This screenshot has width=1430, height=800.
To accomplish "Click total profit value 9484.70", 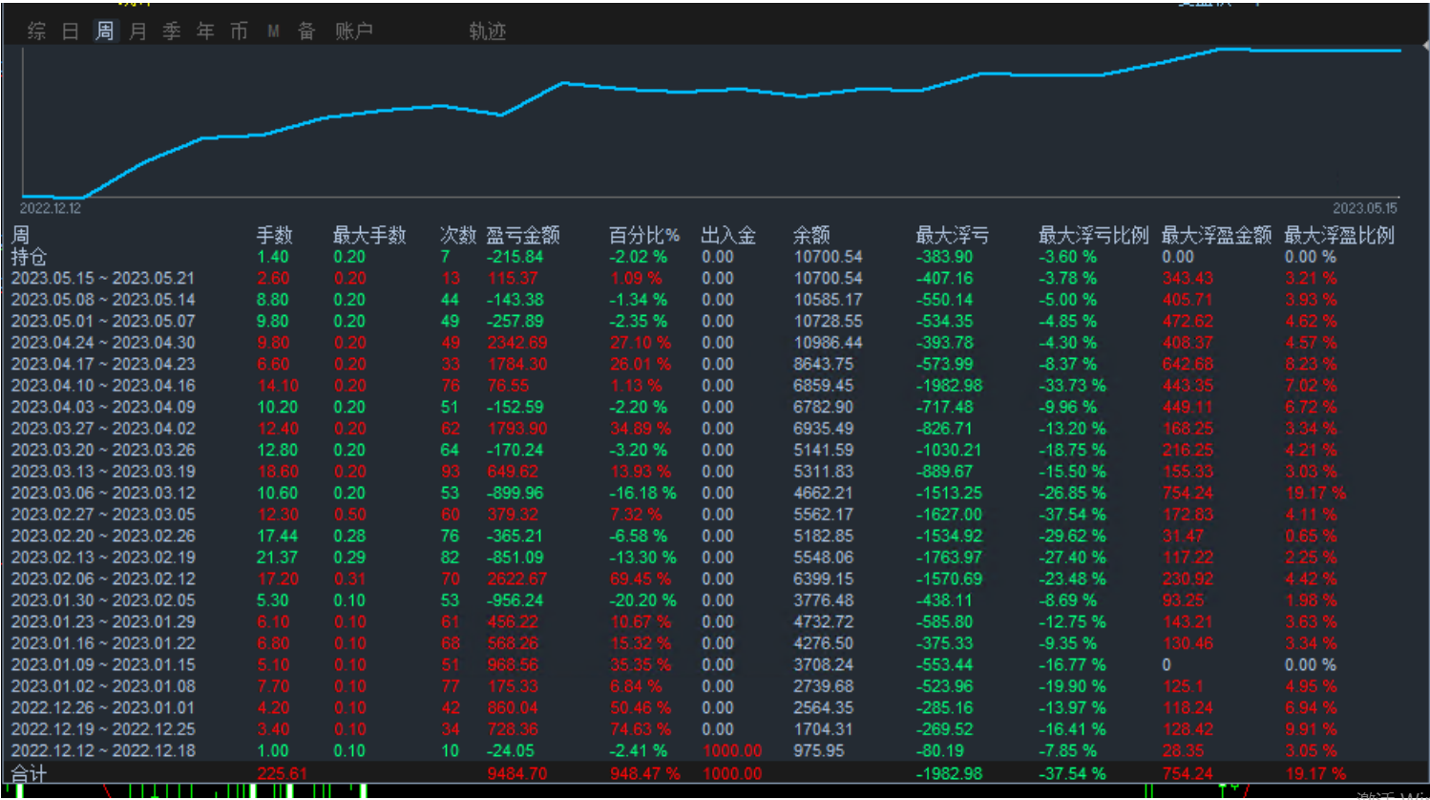I will (517, 773).
